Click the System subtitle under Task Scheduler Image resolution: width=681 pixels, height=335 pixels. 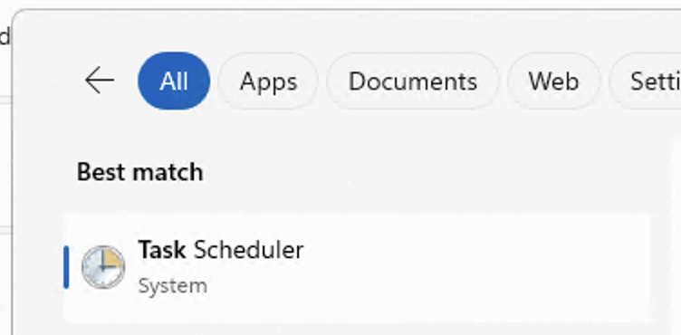click(172, 286)
